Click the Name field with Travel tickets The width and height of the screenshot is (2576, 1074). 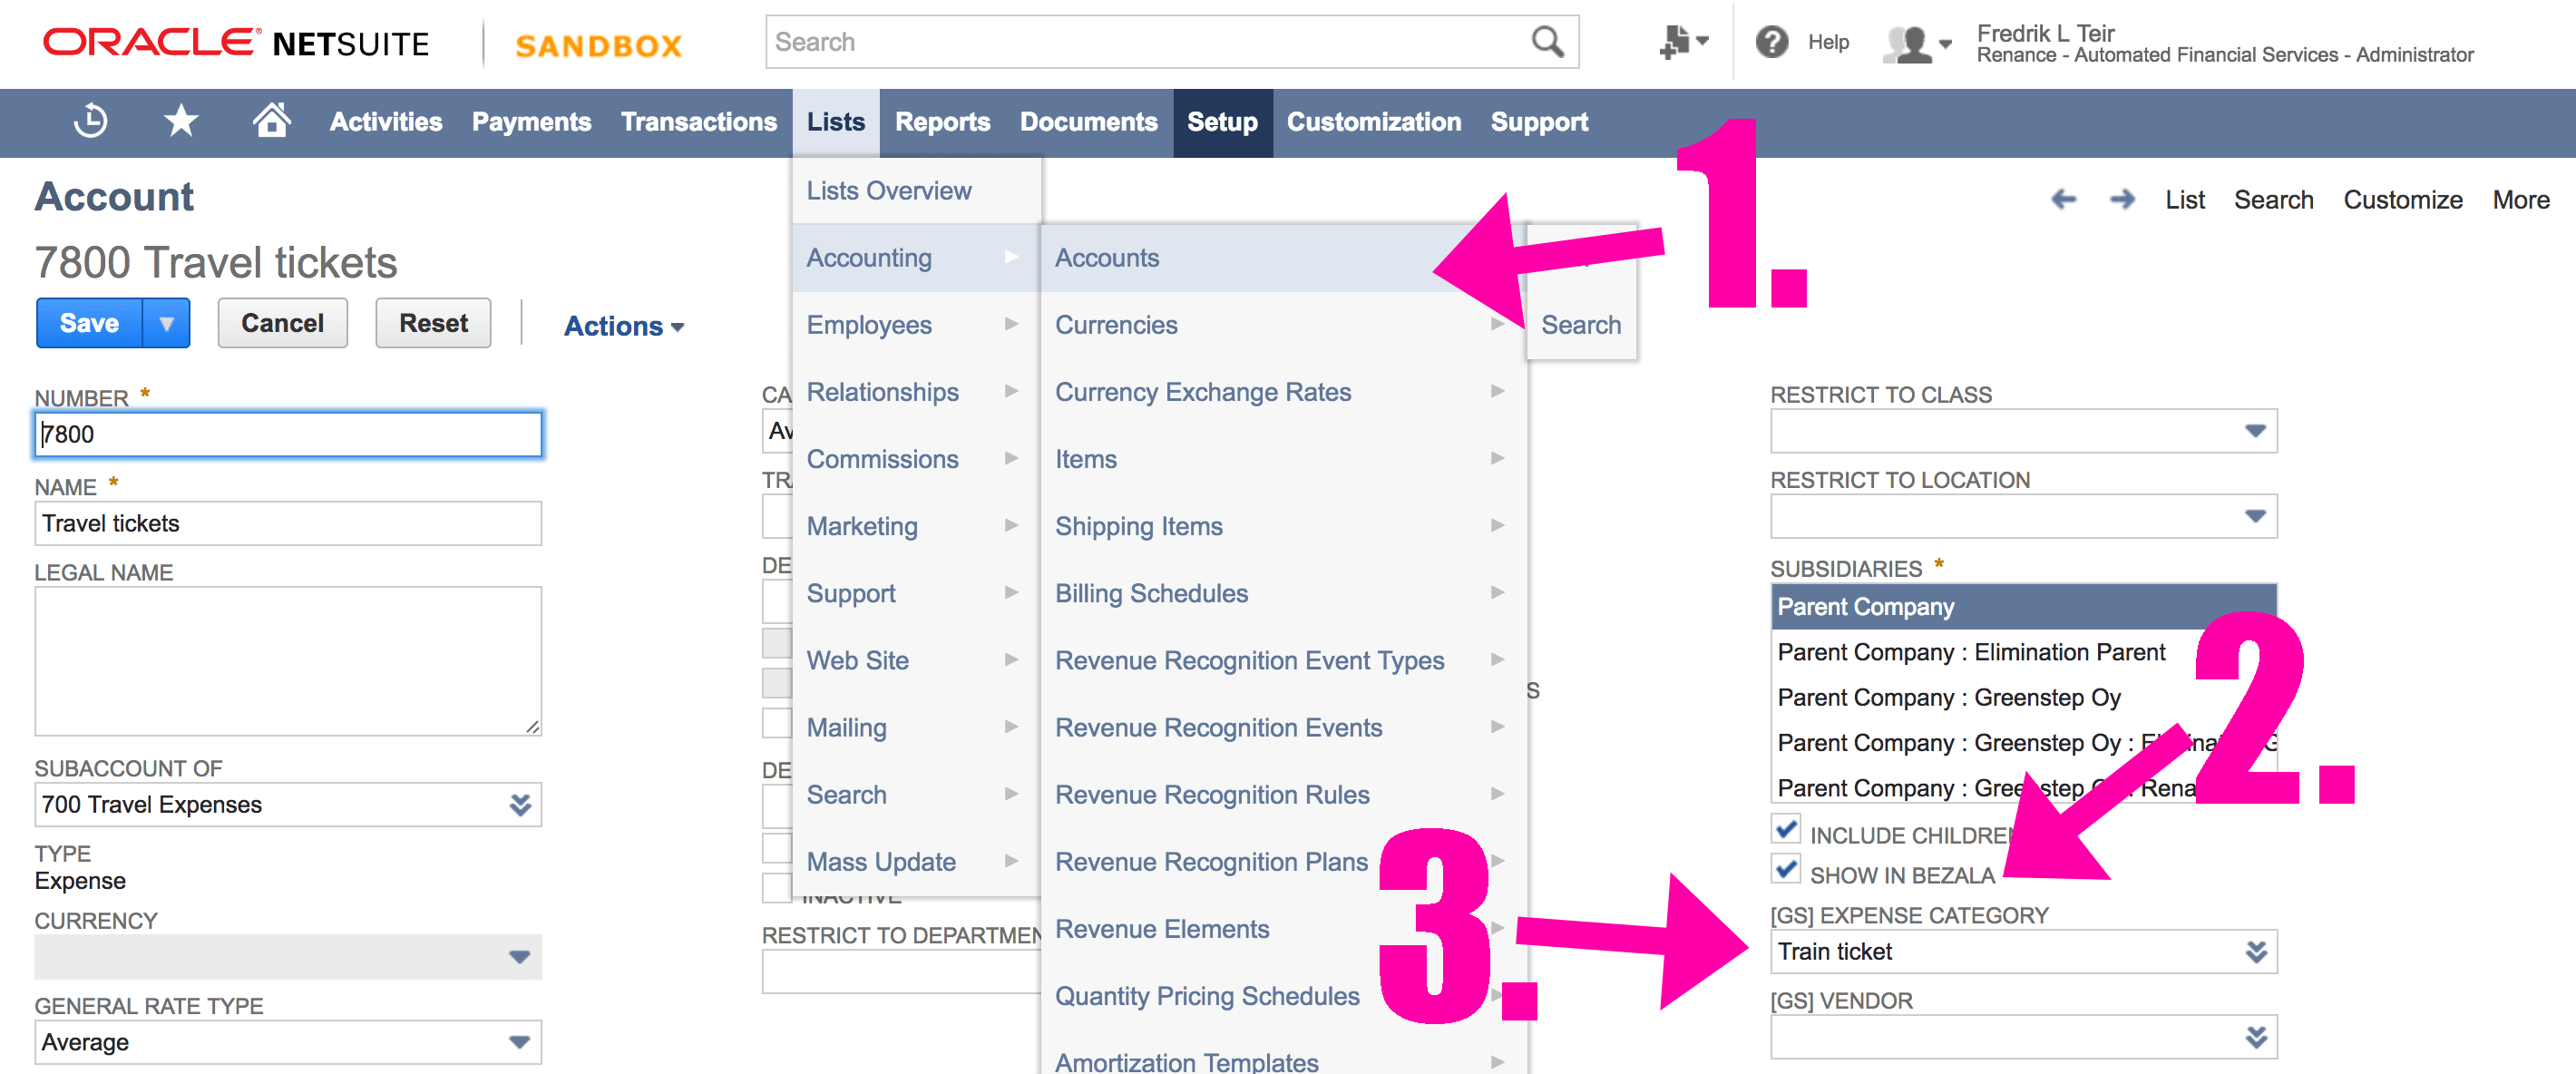tap(288, 523)
